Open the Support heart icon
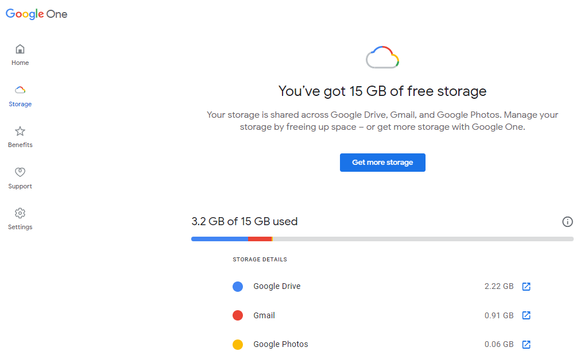 (20, 172)
